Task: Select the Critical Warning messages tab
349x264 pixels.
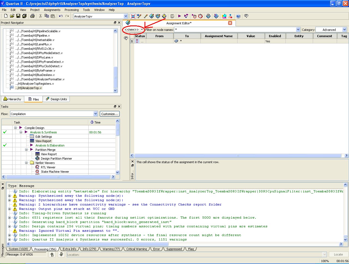Action: [x=136, y=249]
